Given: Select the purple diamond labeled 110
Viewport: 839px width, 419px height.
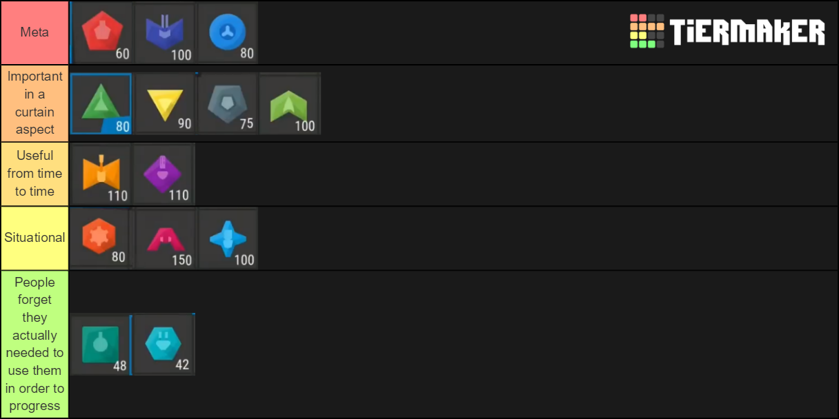Looking at the screenshot, I should click(x=164, y=173).
